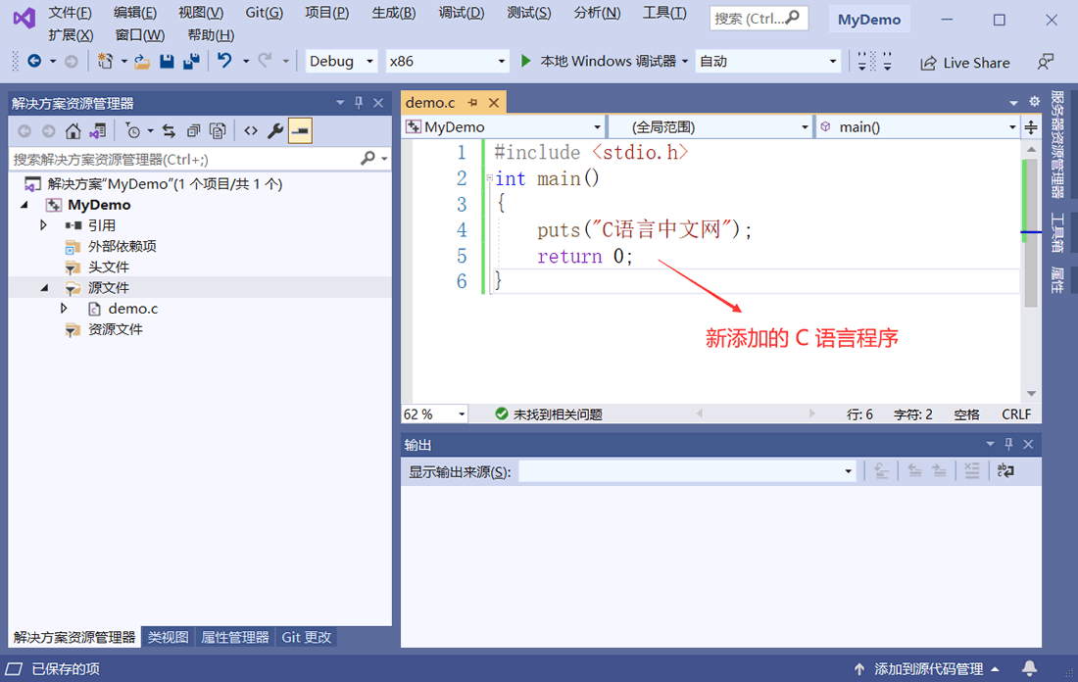Screen dimensions: 1078x682
Task: Toggle the Preview Selected Items highlighted button
Action: [x=301, y=130]
